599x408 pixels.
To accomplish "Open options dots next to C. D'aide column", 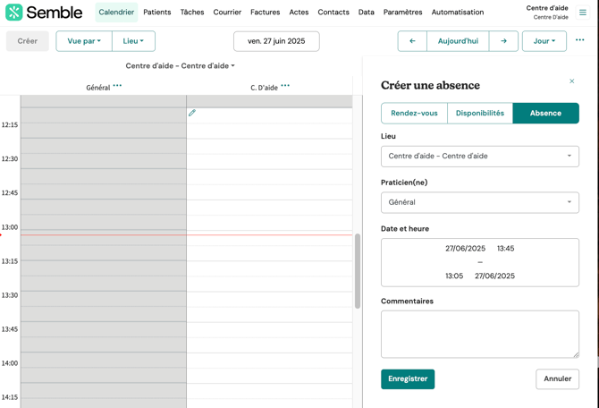I will [285, 87].
